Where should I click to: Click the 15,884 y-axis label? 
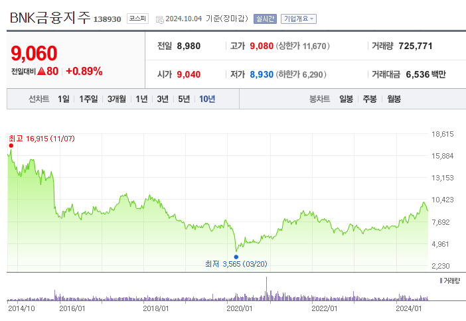click(x=443, y=157)
